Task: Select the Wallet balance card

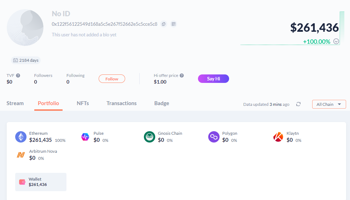Action: 41,182
